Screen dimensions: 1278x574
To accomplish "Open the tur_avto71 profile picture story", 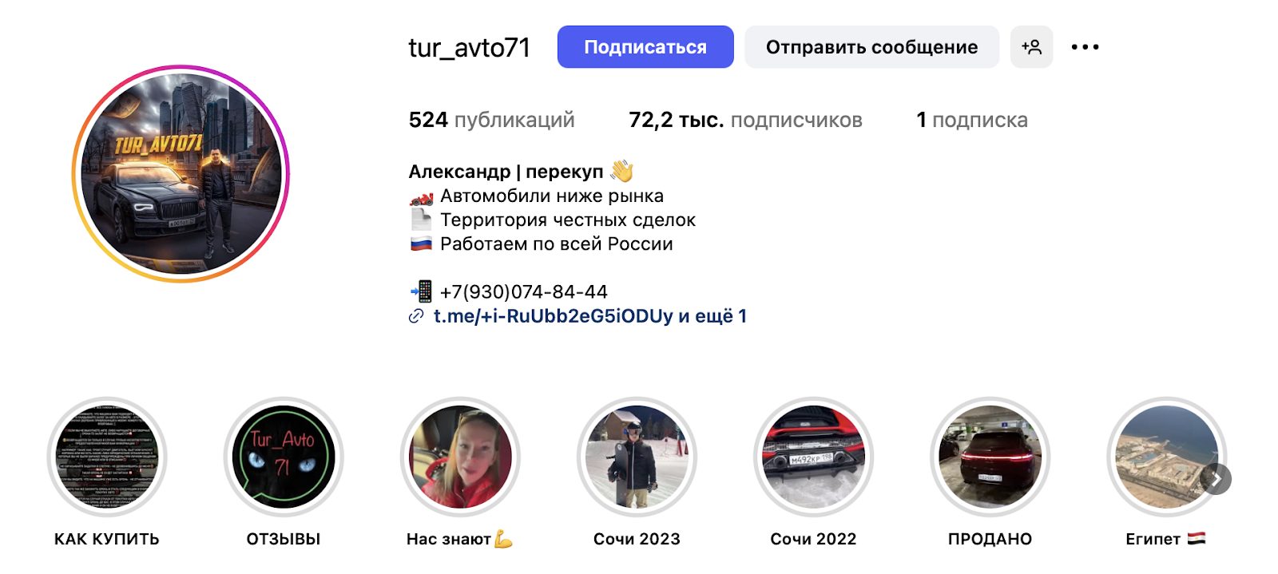I will pos(181,173).
